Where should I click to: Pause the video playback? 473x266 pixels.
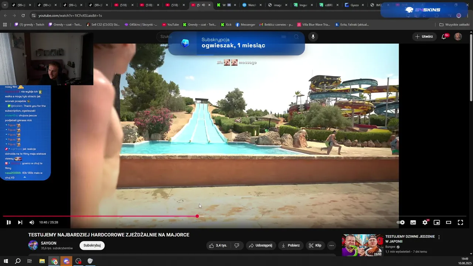8,222
